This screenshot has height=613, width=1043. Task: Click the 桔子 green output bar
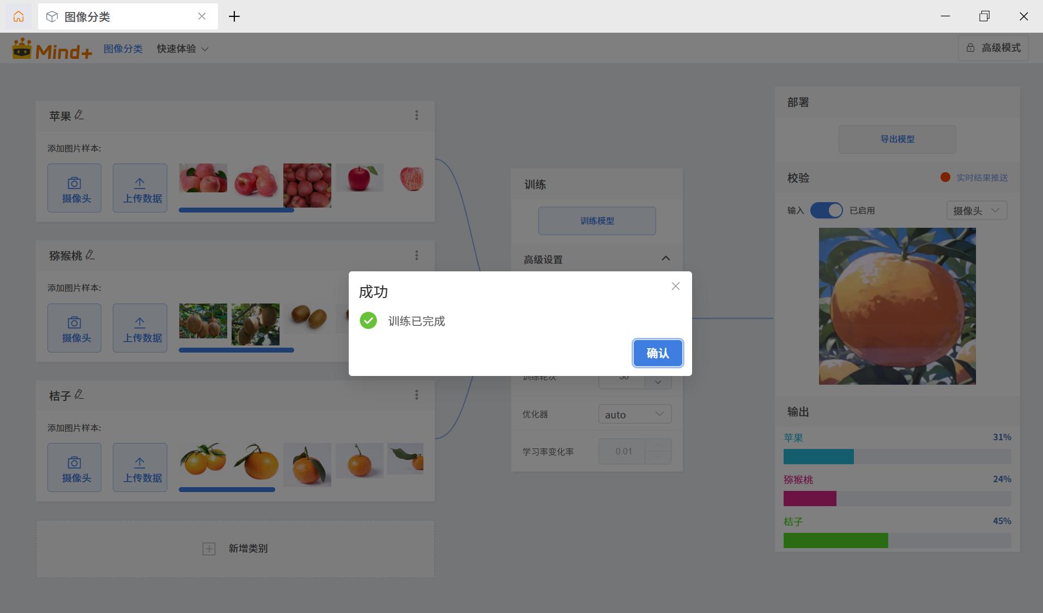point(835,541)
